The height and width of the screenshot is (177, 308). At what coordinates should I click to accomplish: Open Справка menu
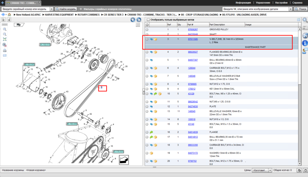tap(297, 3)
